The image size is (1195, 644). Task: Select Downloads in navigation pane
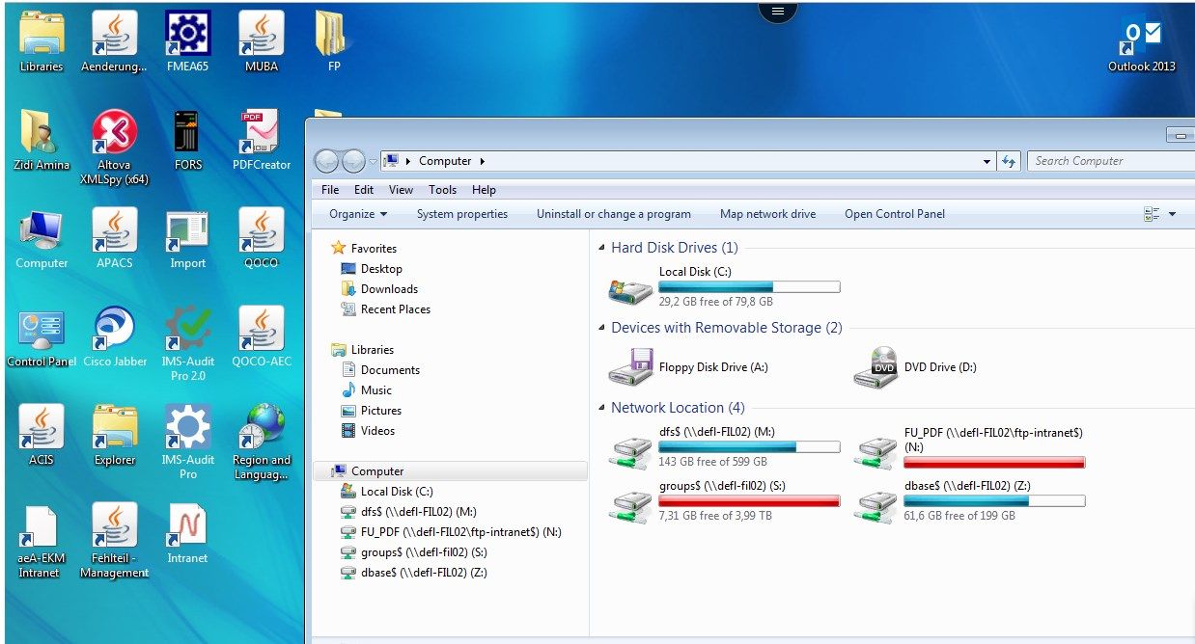(x=380, y=289)
